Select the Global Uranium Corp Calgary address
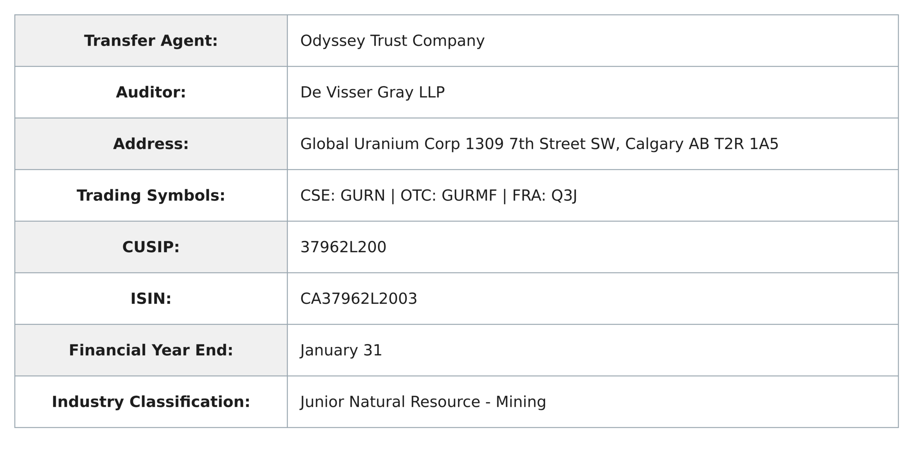Image resolution: width=918 pixels, height=471 pixels. 539,144
